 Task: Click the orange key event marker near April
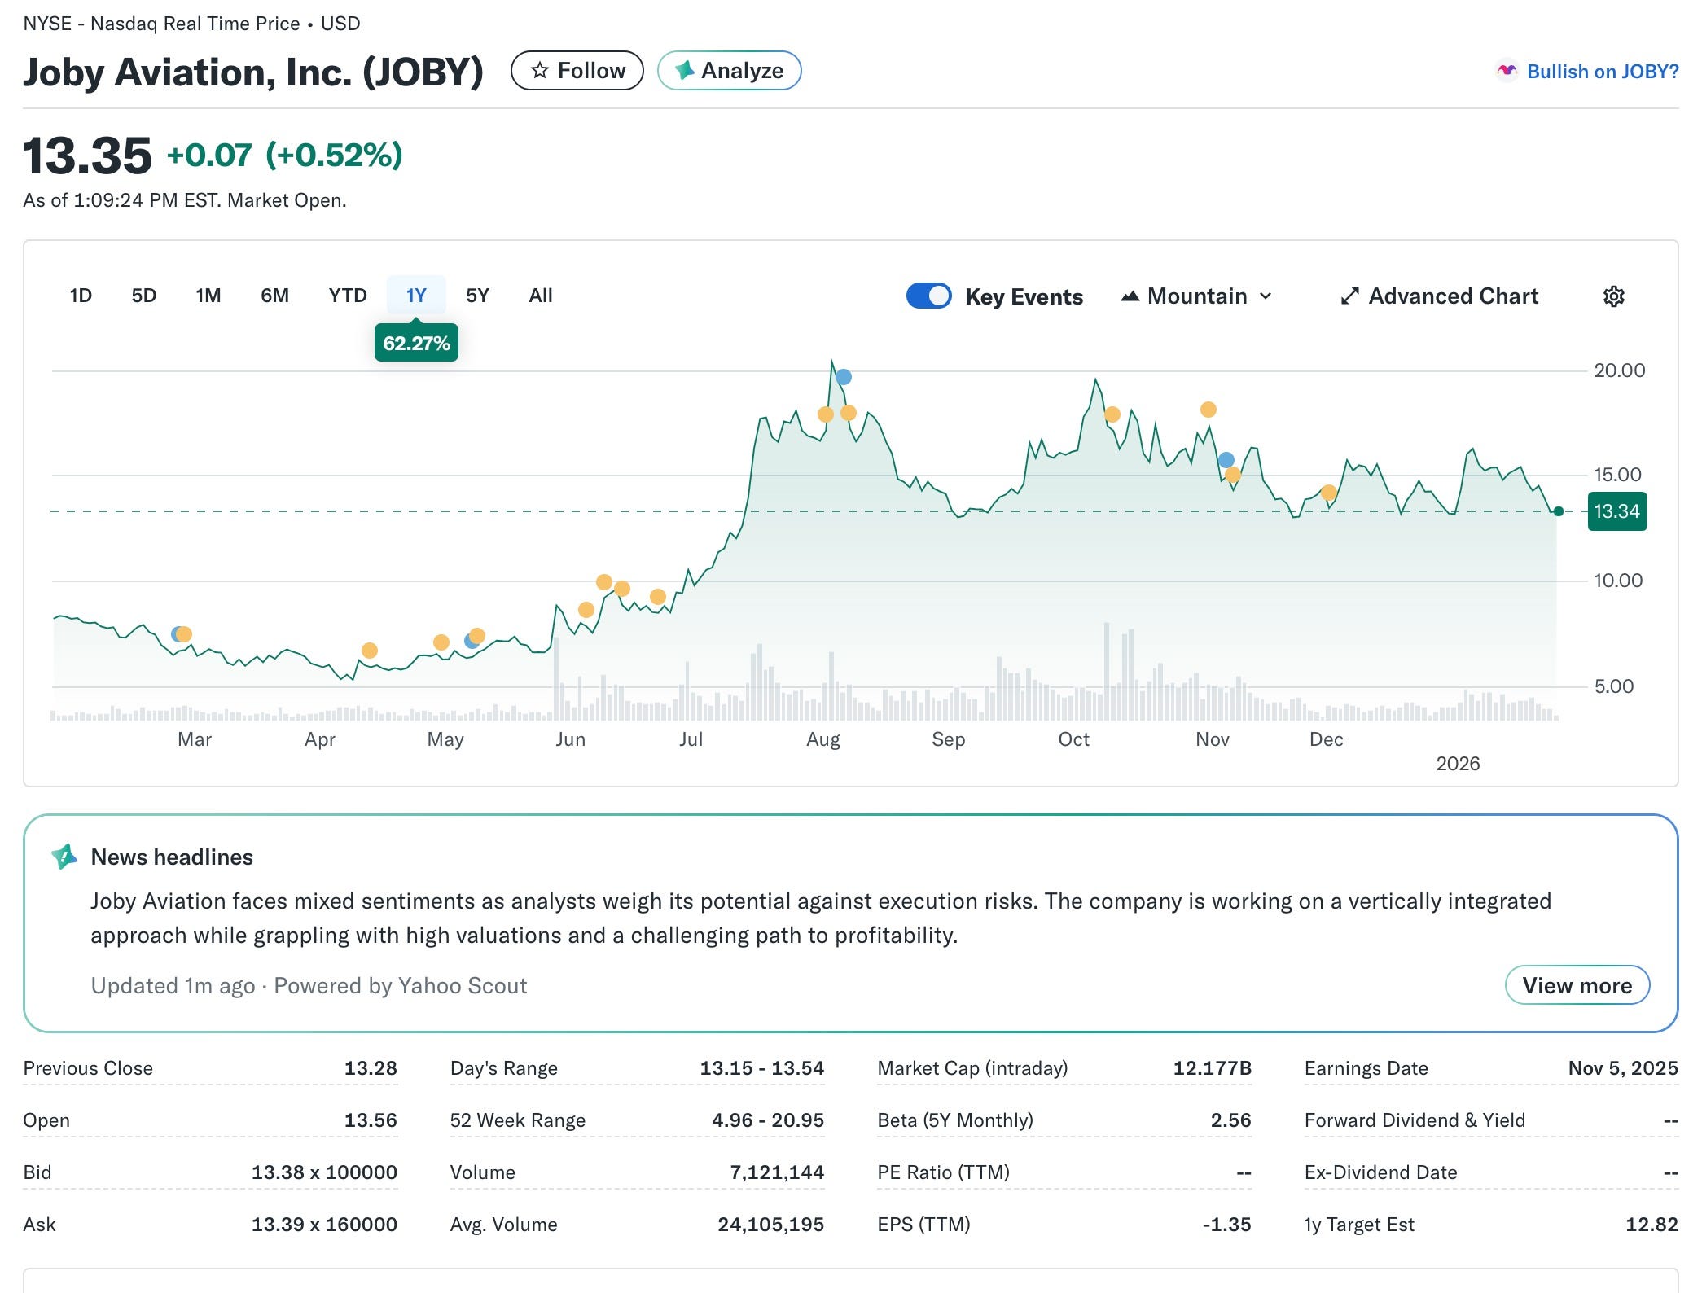(370, 651)
